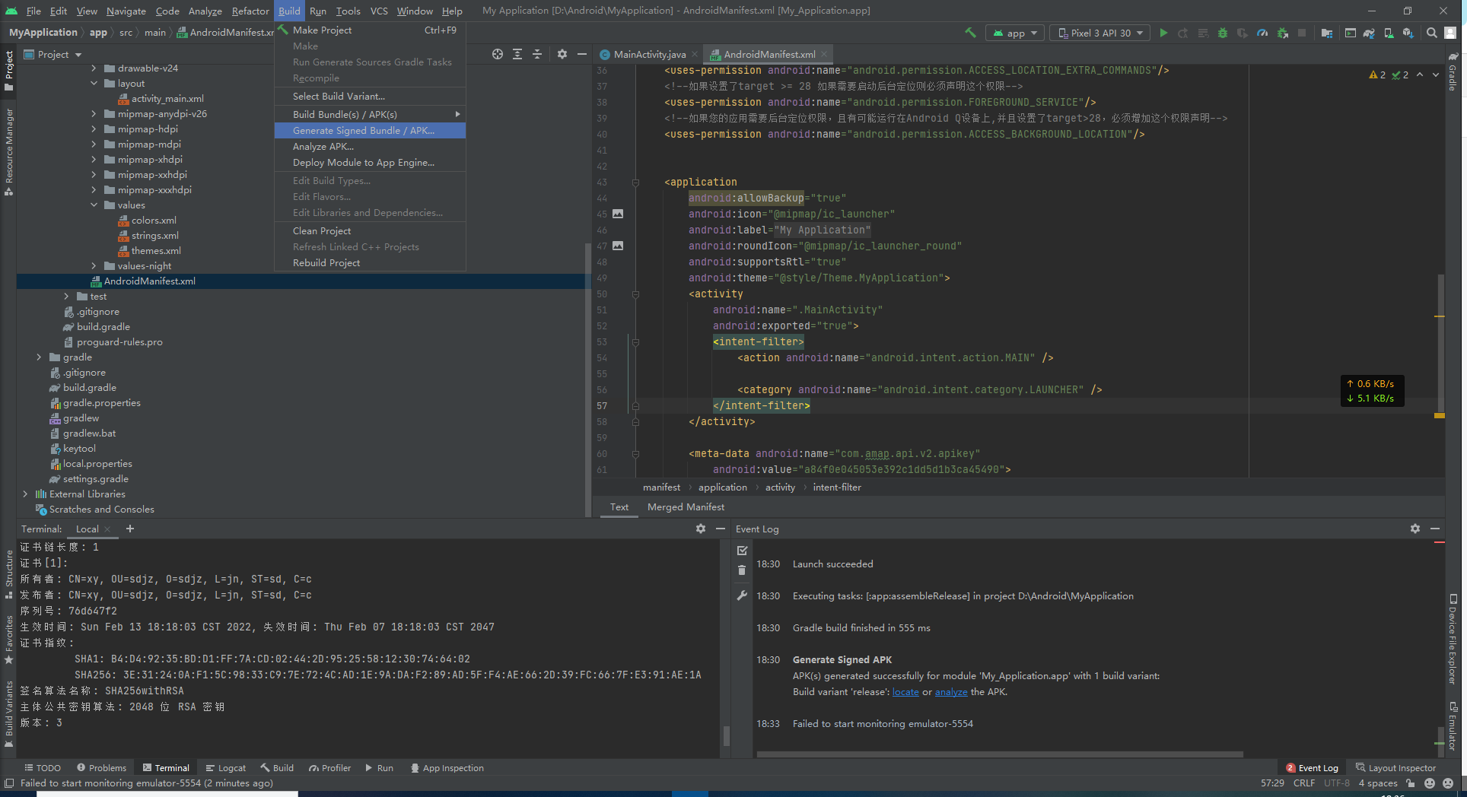Open the Logcat tool window button
1467x797 pixels.
coord(226,767)
